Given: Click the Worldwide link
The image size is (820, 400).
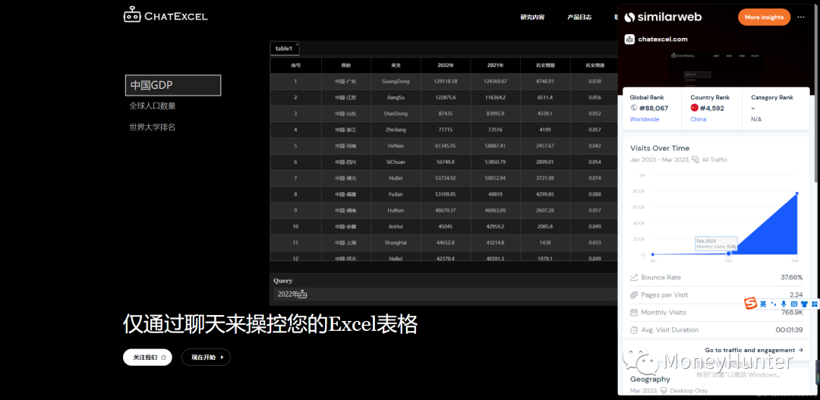Looking at the screenshot, I should point(645,119).
